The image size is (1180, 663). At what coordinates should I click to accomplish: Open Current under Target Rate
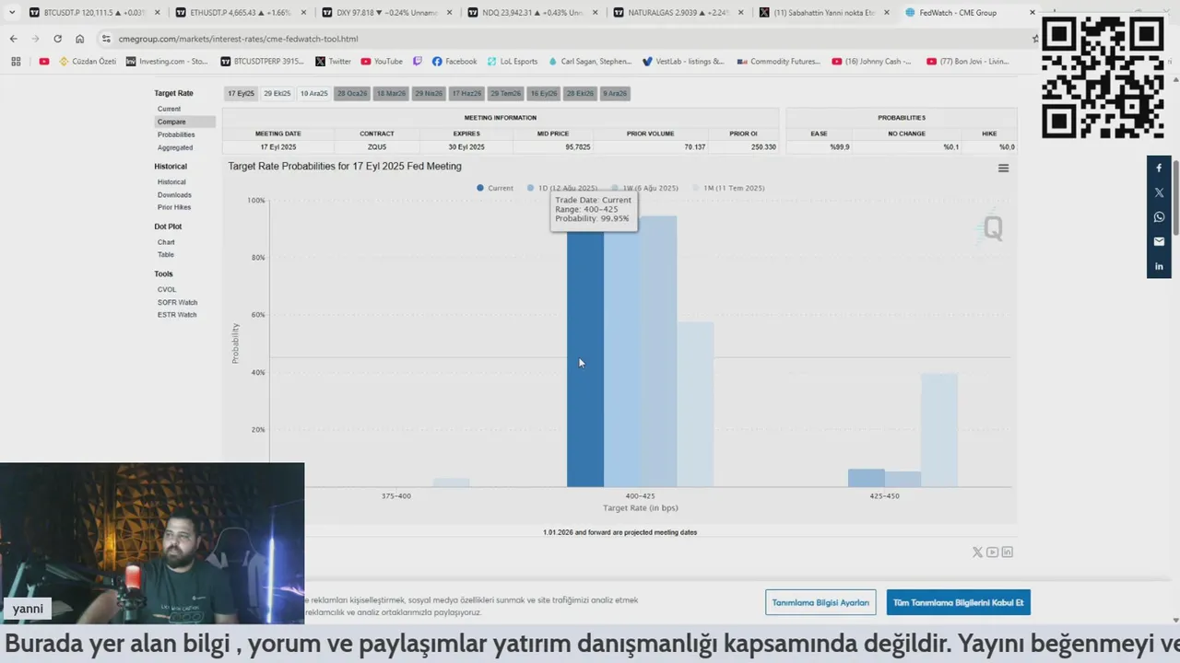point(169,109)
